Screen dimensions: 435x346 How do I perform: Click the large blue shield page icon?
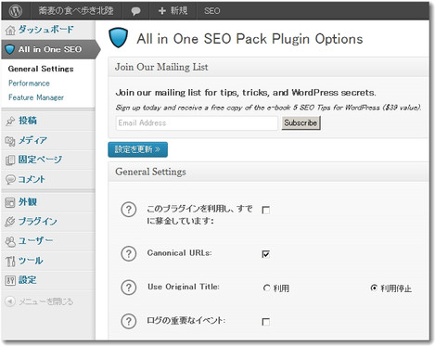point(118,37)
